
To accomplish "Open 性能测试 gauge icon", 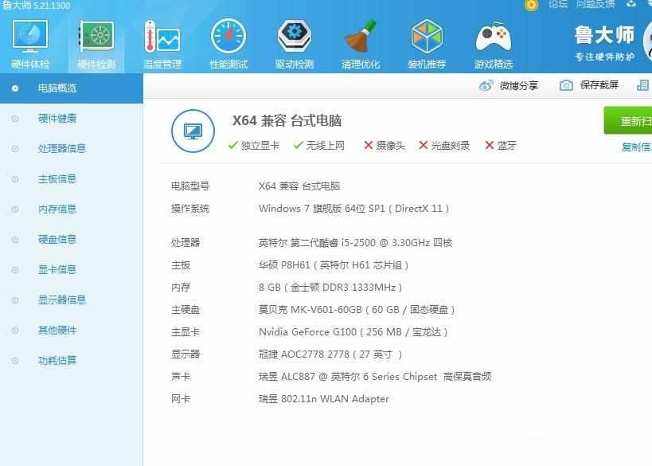I will (x=228, y=36).
